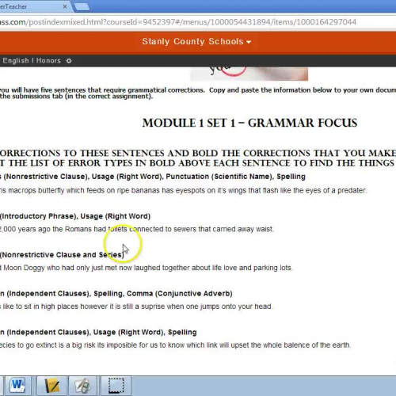
Task: Select the 'Introductory Phrase), Usage (Right Word)' label
Action: [x=75, y=216]
